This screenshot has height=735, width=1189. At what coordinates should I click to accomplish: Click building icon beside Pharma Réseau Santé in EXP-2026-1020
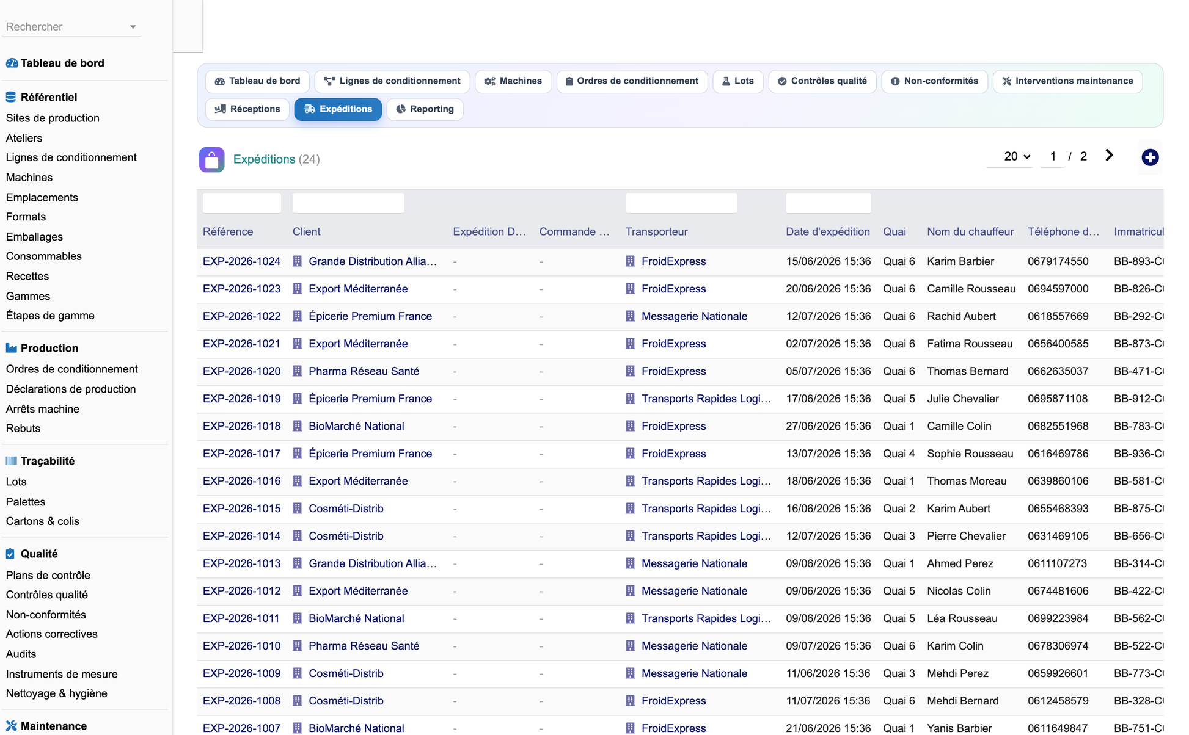coord(297,371)
